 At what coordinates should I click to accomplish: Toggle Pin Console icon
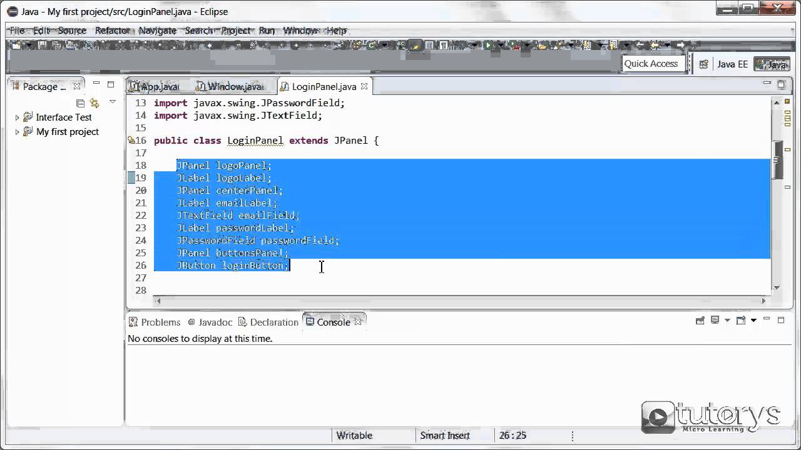(700, 321)
